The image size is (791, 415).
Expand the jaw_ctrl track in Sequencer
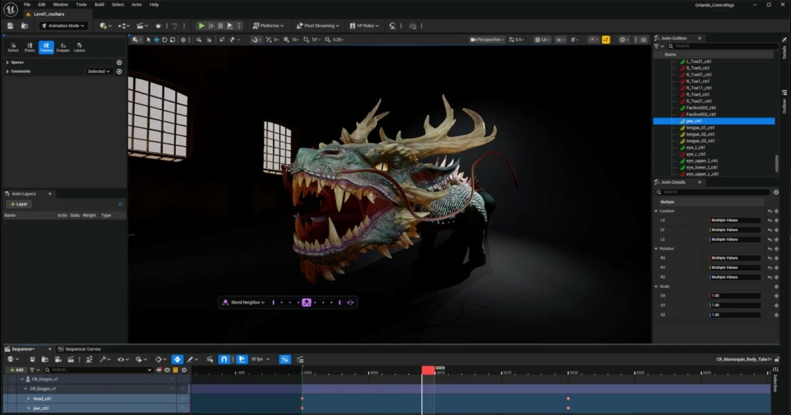[x=28, y=408]
